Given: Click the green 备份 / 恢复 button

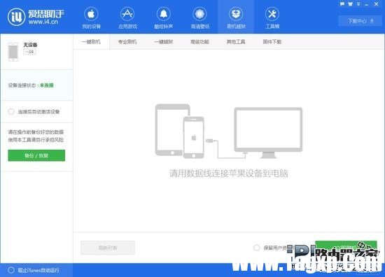Looking at the screenshot, I should point(36,155).
